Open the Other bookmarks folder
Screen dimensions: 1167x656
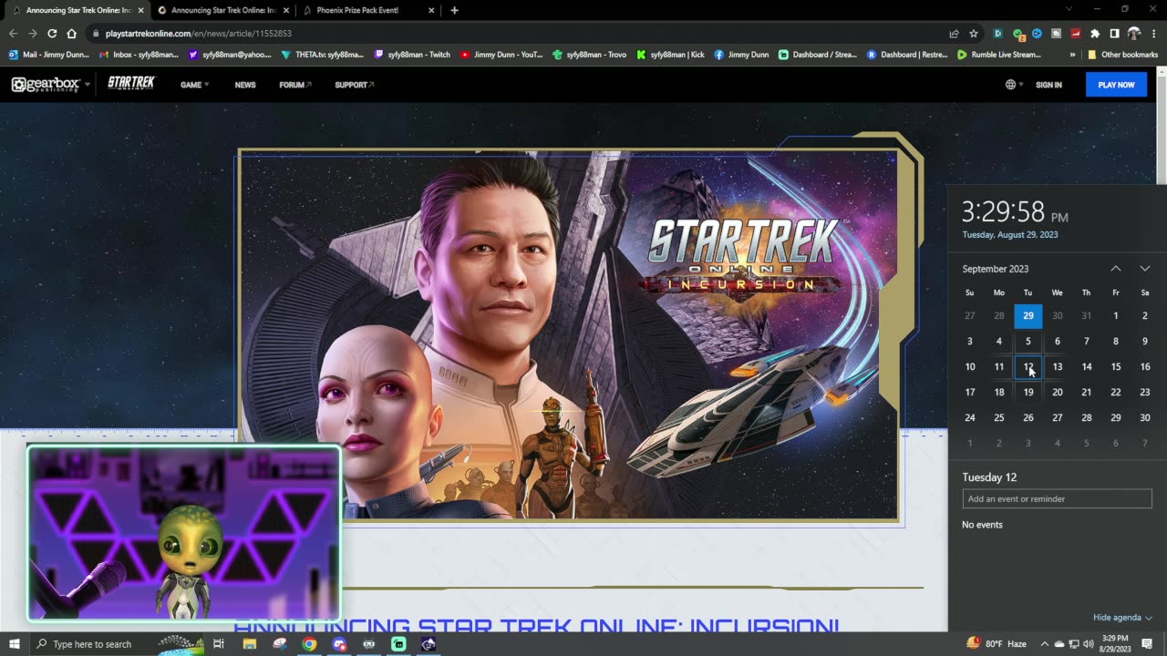click(x=1122, y=55)
